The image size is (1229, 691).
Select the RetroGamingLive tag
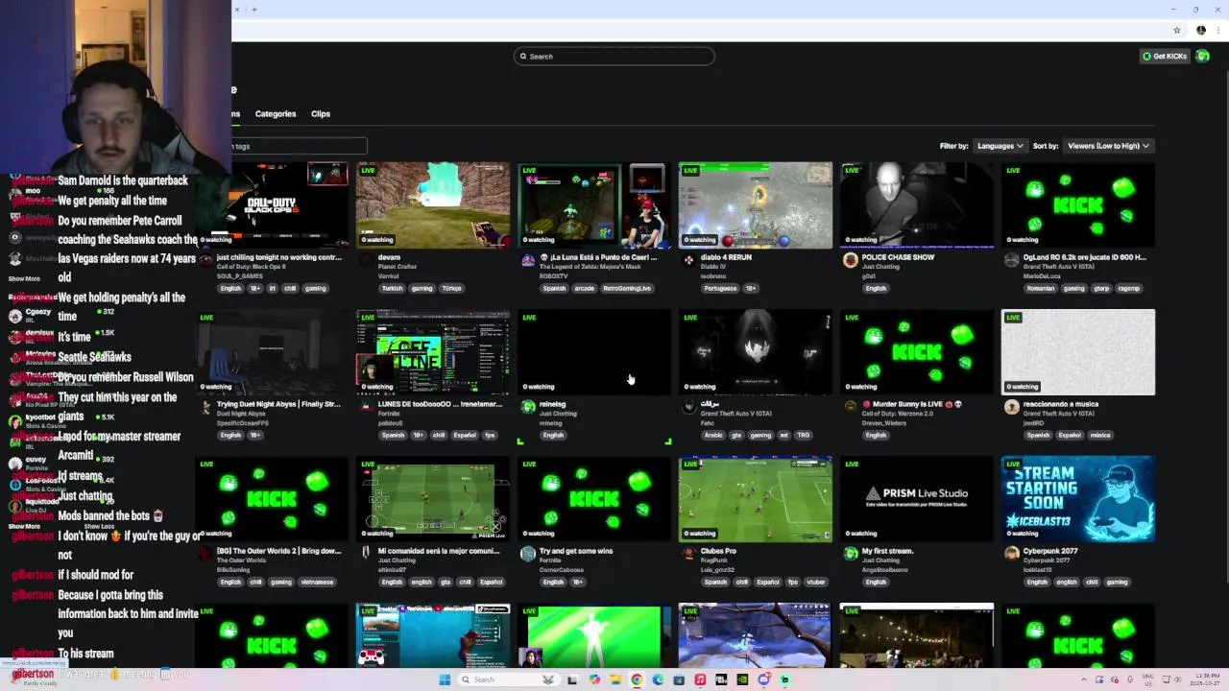coord(627,288)
